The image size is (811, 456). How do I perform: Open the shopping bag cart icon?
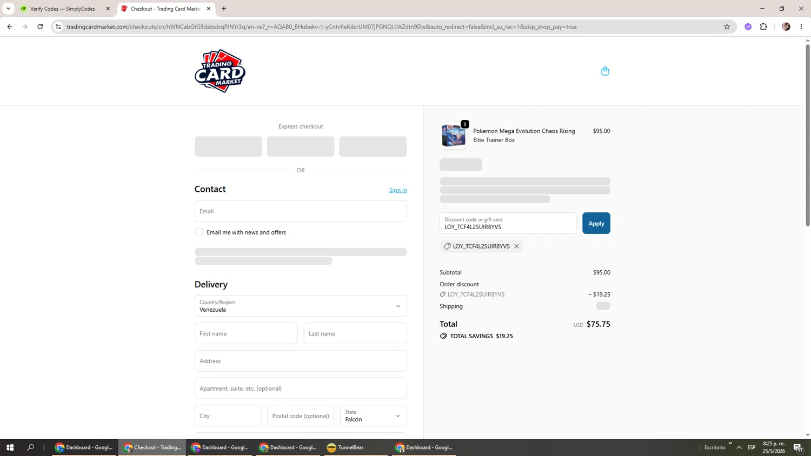(605, 71)
